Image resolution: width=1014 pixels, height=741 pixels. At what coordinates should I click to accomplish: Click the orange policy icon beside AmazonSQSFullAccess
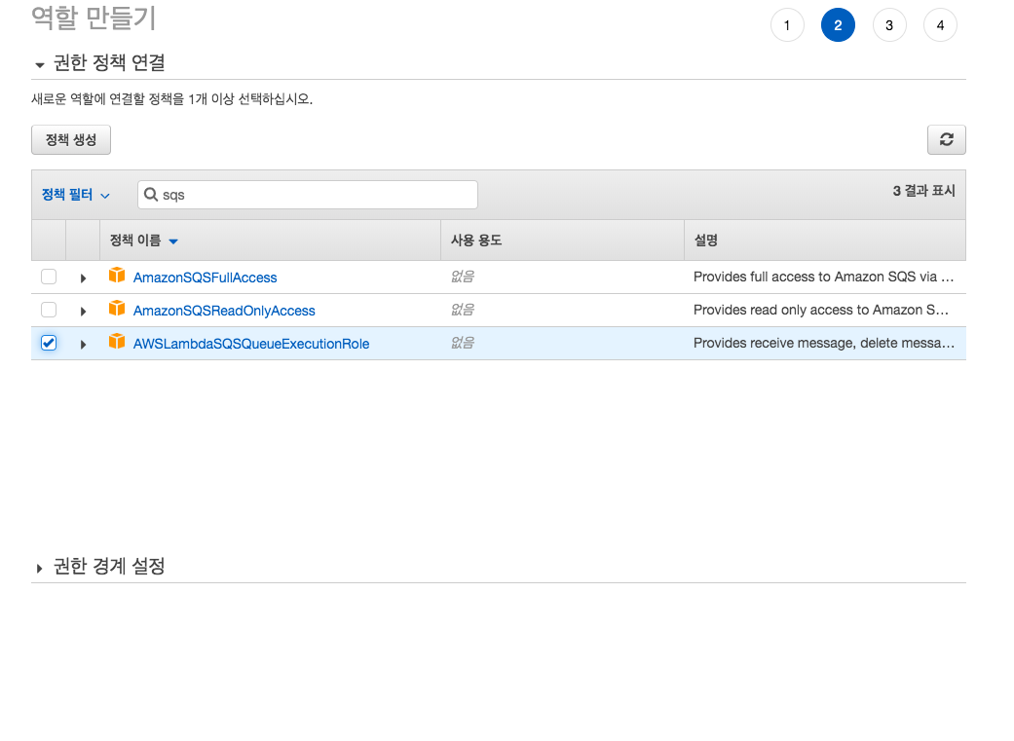click(117, 276)
